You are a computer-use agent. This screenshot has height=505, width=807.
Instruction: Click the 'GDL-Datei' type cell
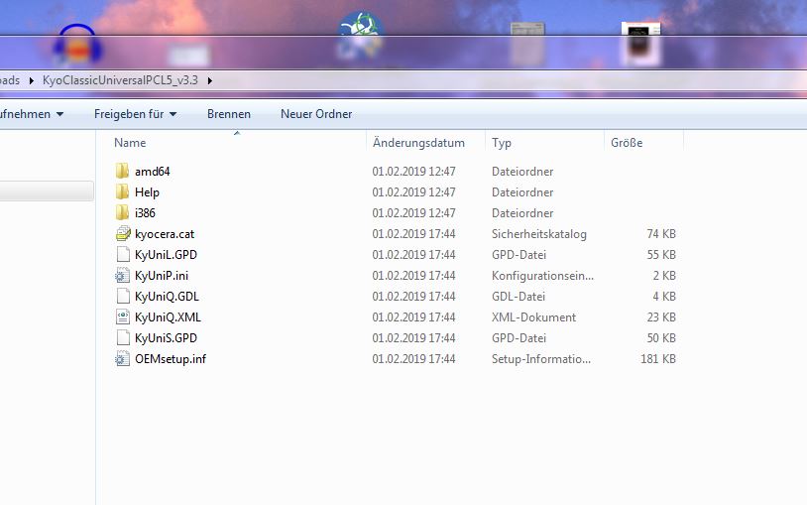point(519,297)
